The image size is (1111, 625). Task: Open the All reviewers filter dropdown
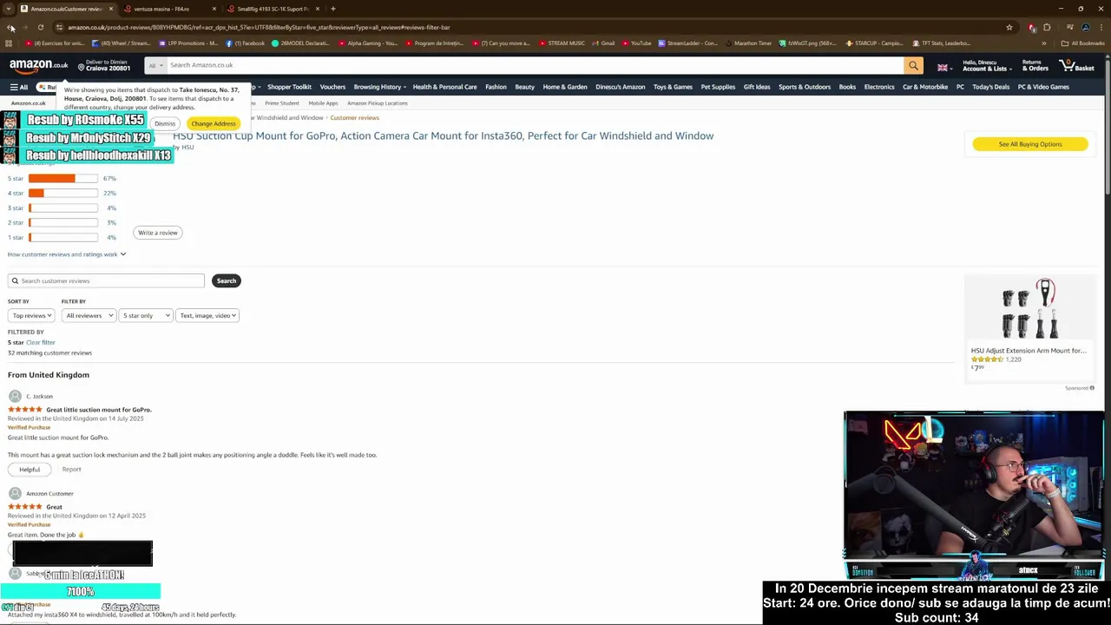point(88,315)
